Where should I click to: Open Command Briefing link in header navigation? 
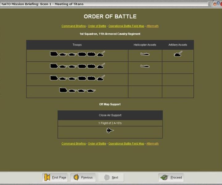click(x=73, y=26)
